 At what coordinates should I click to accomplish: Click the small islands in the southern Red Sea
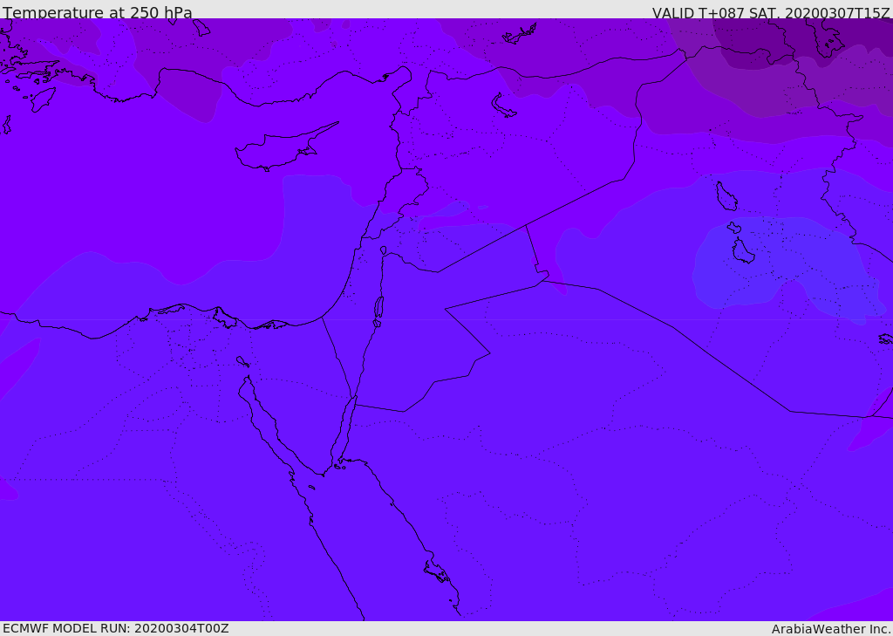[x=436, y=571]
